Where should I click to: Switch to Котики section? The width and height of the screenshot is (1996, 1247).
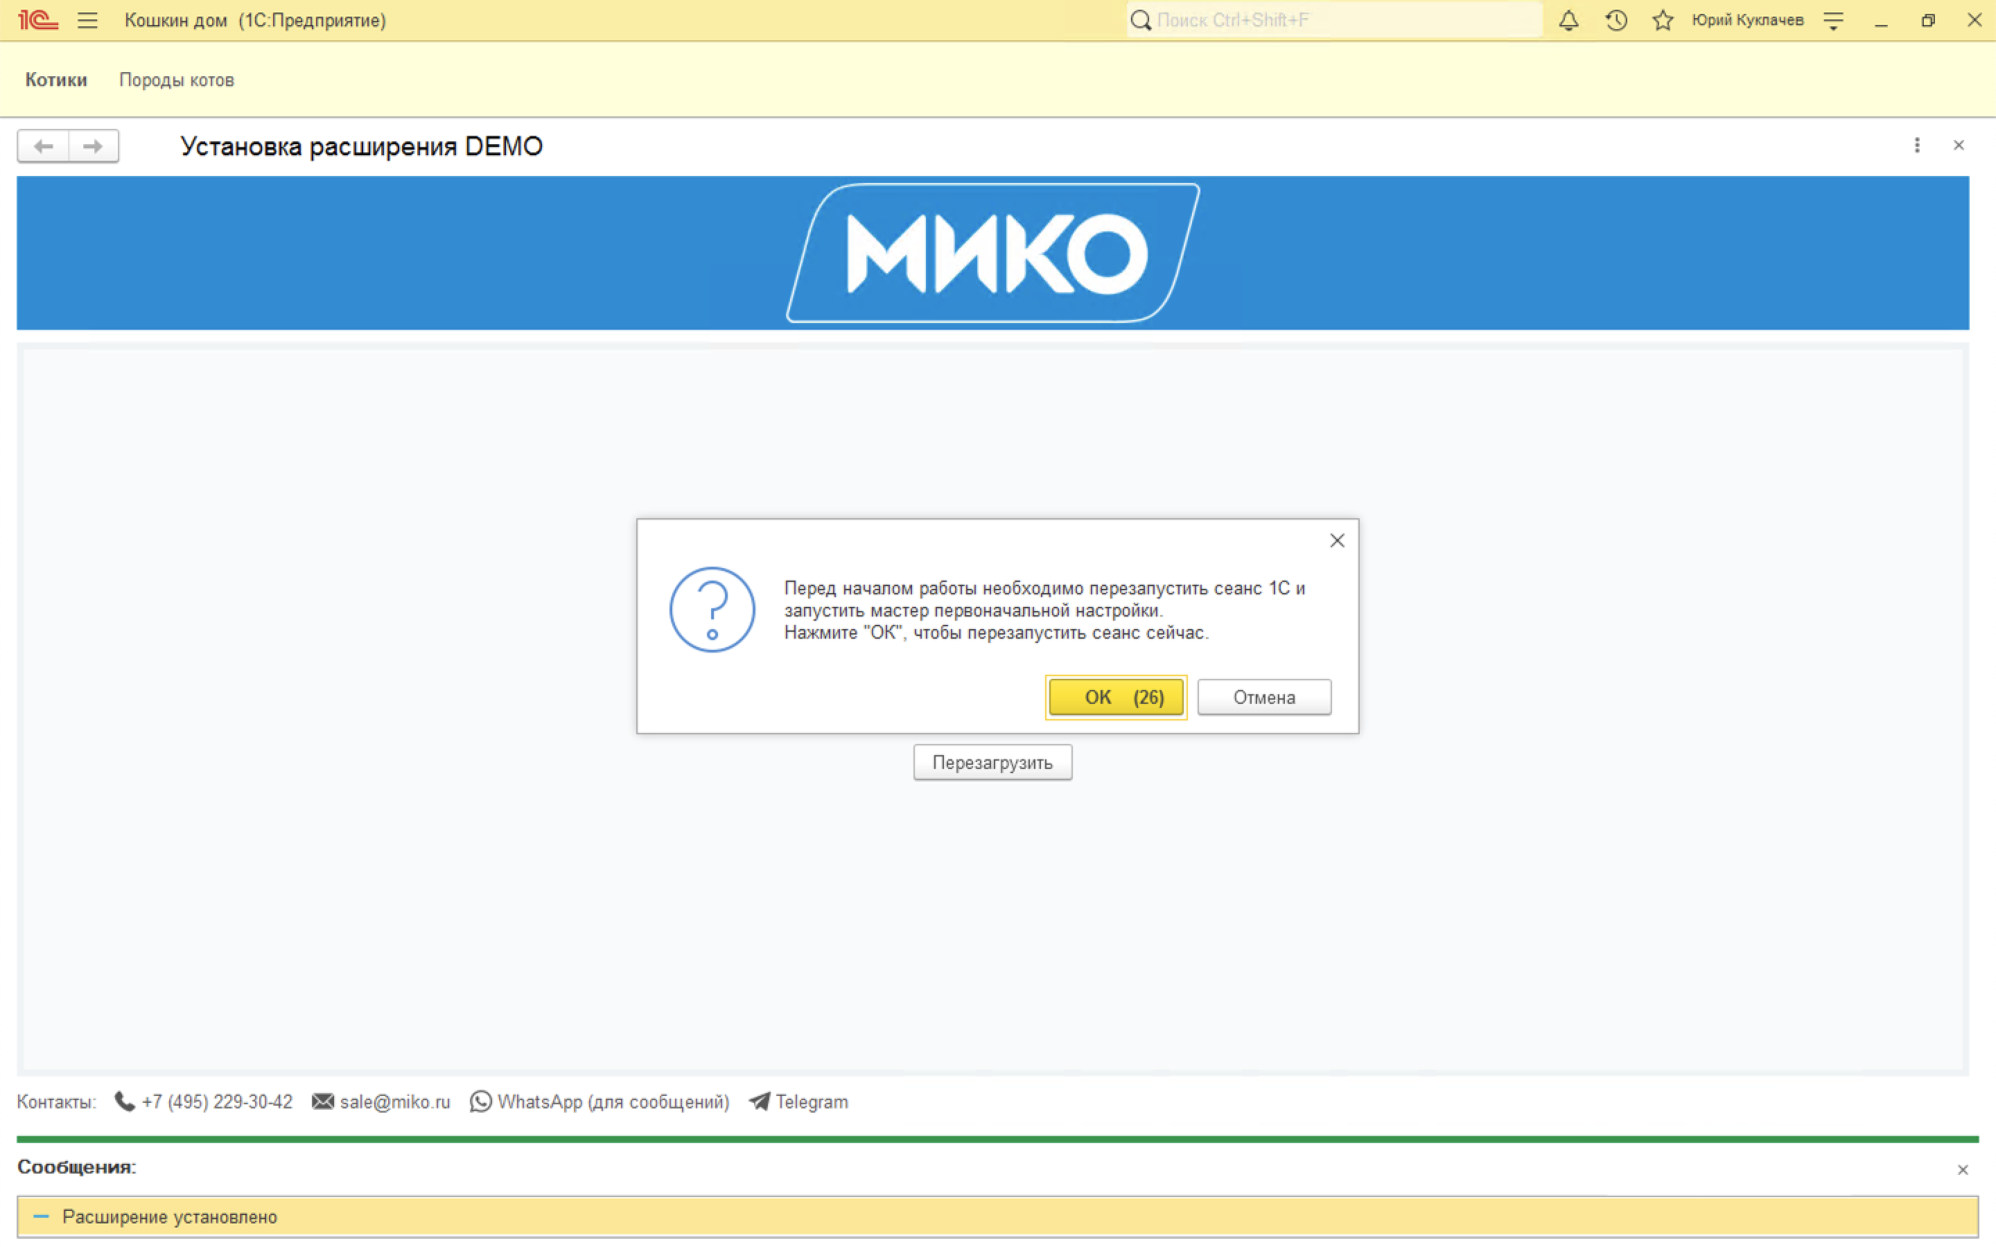pos(56,80)
